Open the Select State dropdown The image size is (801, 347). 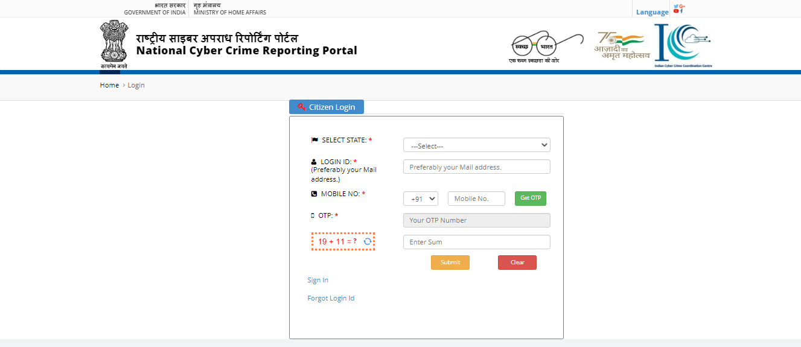(477, 145)
